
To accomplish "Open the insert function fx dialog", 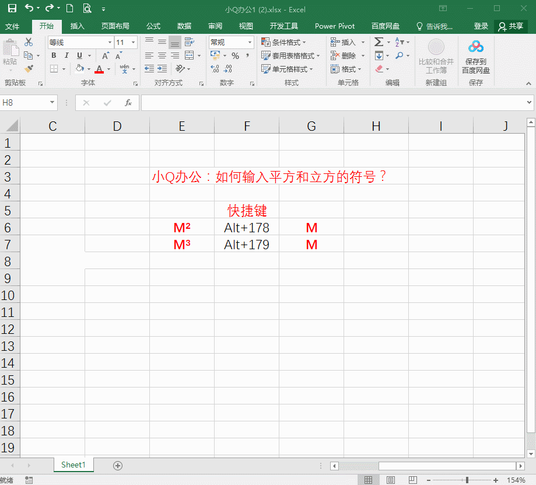I will pyautogui.click(x=128, y=103).
